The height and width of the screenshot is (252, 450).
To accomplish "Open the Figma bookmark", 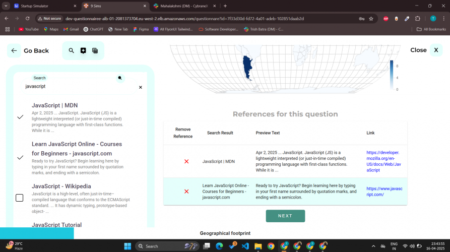I will point(141,29).
